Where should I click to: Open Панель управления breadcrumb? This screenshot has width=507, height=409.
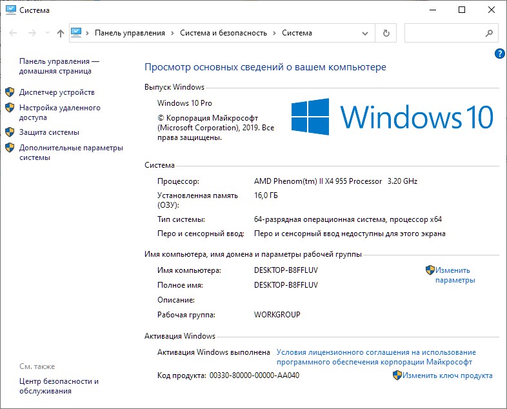click(x=130, y=33)
